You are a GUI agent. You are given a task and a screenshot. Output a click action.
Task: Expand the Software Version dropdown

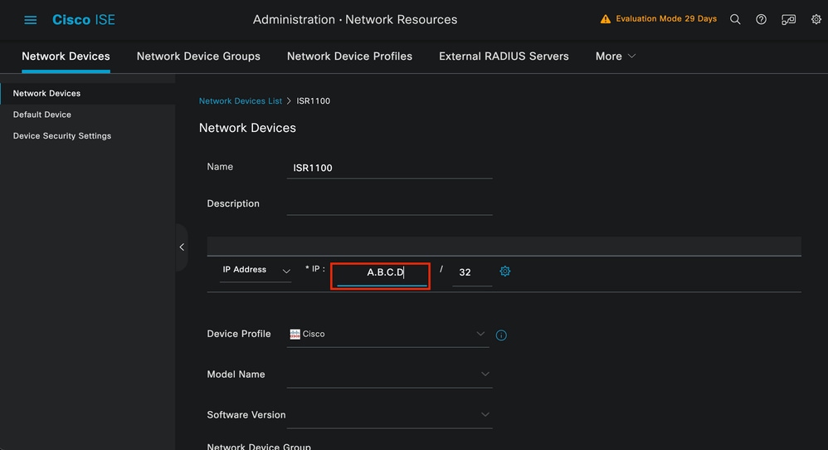(x=485, y=414)
